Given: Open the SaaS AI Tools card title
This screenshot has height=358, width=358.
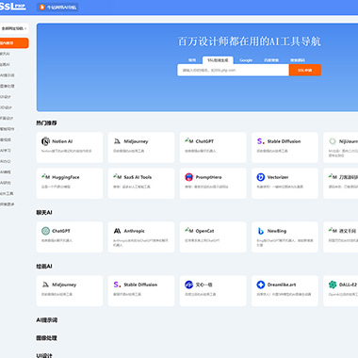Looking at the screenshot, I should pos(138,177).
